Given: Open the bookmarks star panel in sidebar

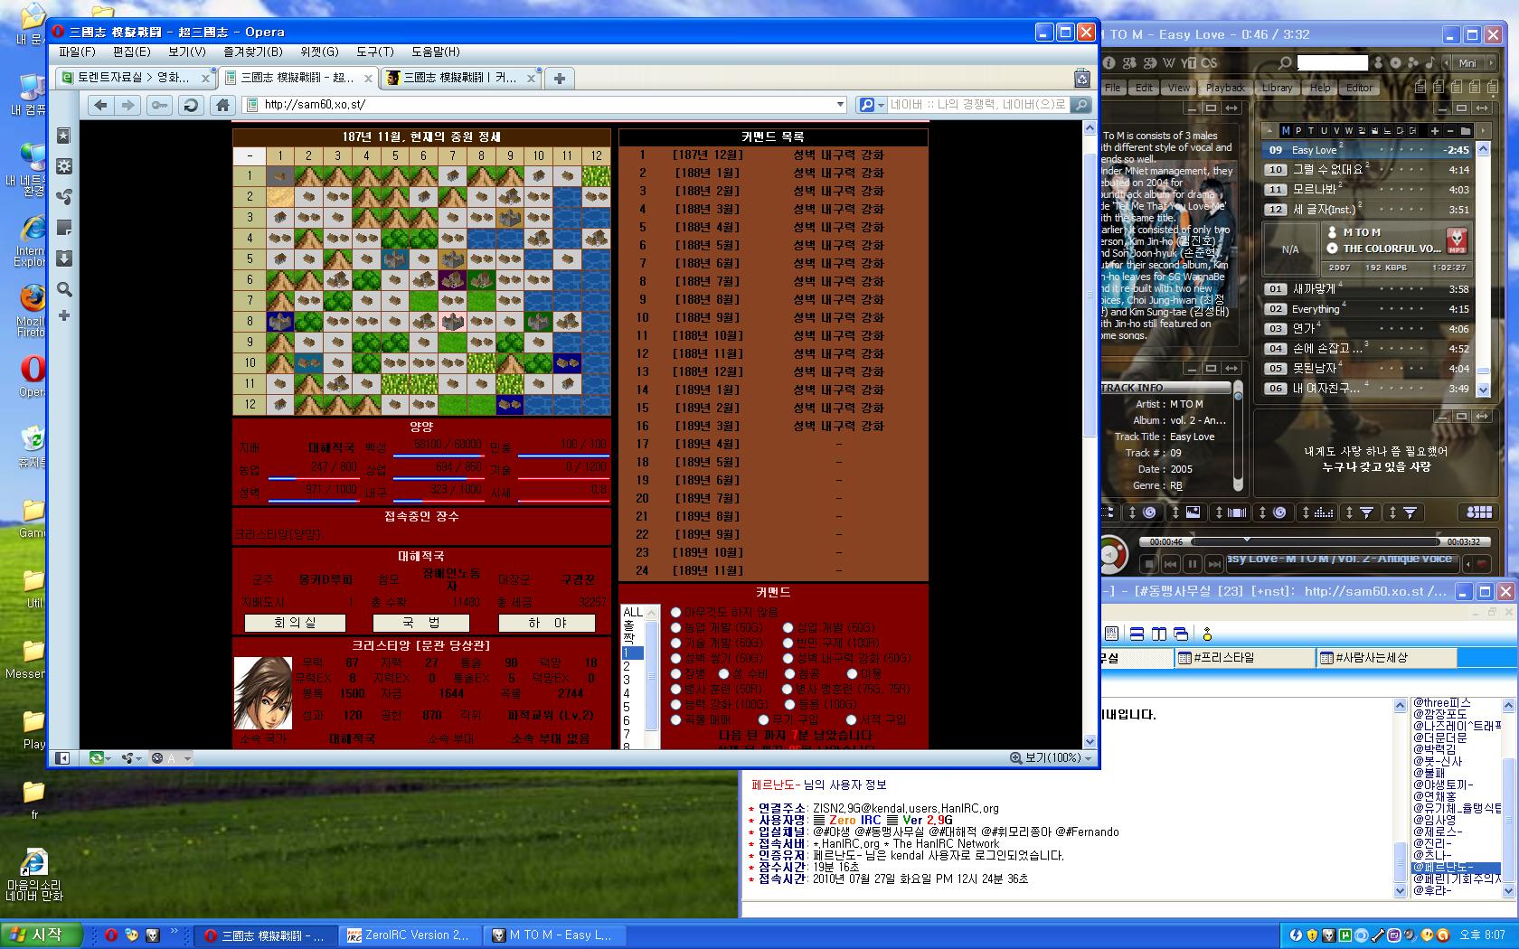Looking at the screenshot, I should pos(63,136).
